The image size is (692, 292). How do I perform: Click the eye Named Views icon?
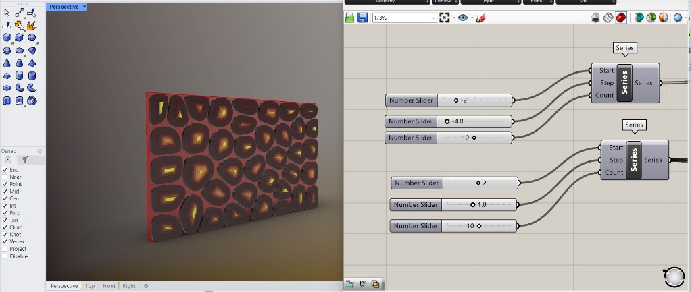click(462, 18)
